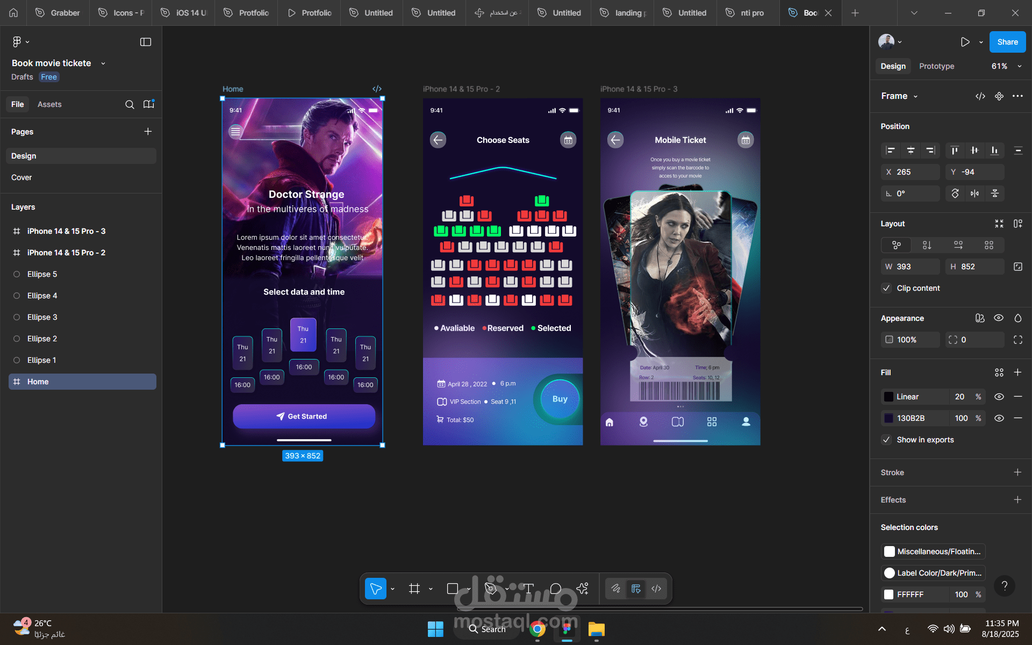The height and width of the screenshot is (645, 1032).
Task: Select the Comment tool
Action: (556, 589)
